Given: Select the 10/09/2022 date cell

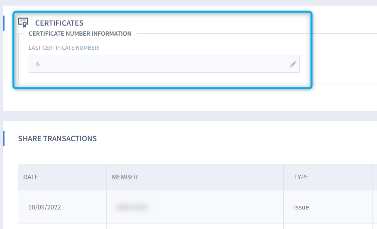Looking at the screenshot, I should tap(45, 207).
